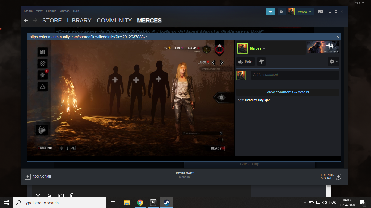Viewport: 371px width, 208px height.
Task: Click the Rate thumbs up button
Action: coord(245,61)
